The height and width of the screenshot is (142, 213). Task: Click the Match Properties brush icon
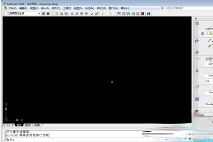click(92, 14)
